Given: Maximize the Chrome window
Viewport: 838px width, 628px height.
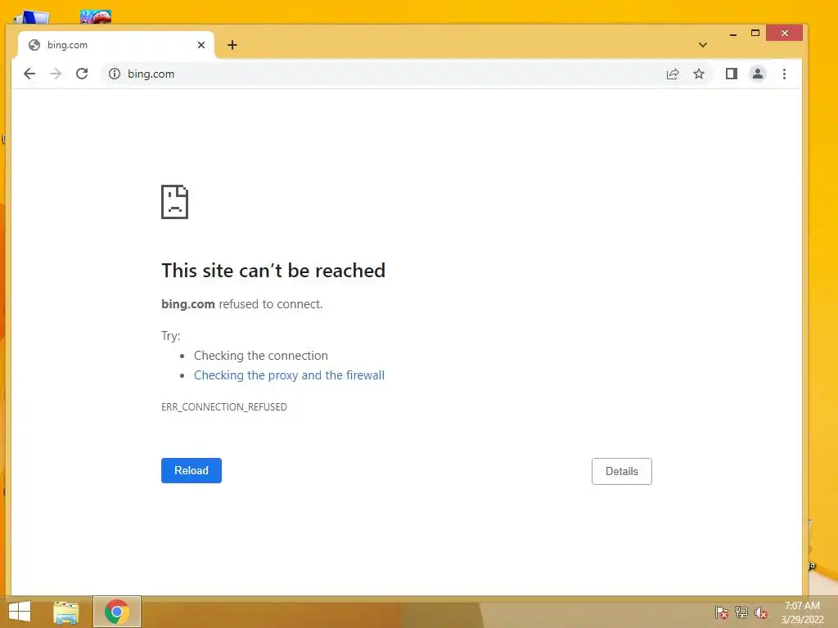Looking at the screenshot, I should 755,33.
